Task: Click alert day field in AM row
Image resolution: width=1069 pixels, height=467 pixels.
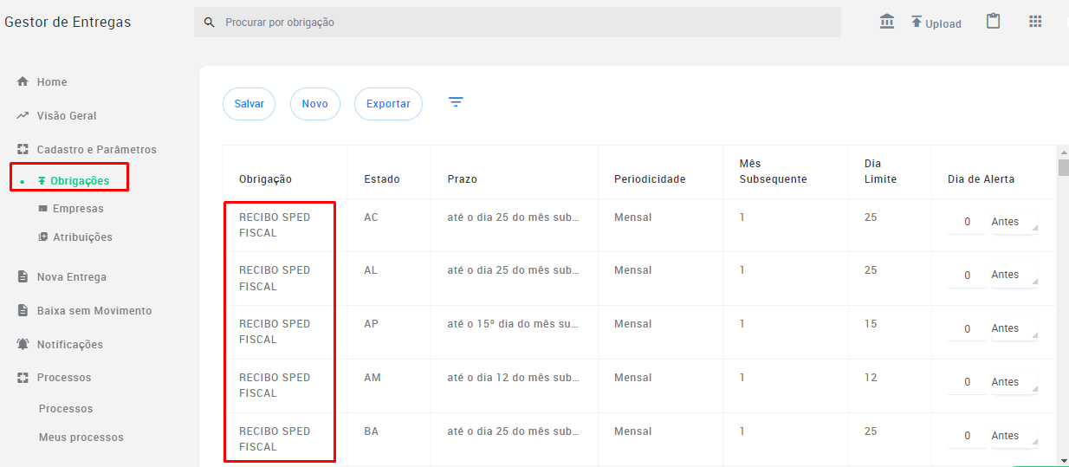Action: (967, 383)
